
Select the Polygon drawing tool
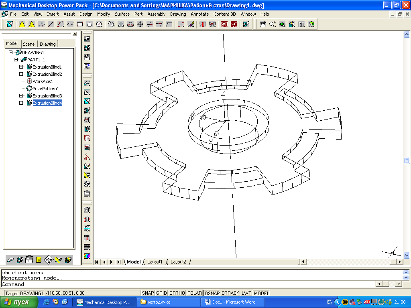90,24
